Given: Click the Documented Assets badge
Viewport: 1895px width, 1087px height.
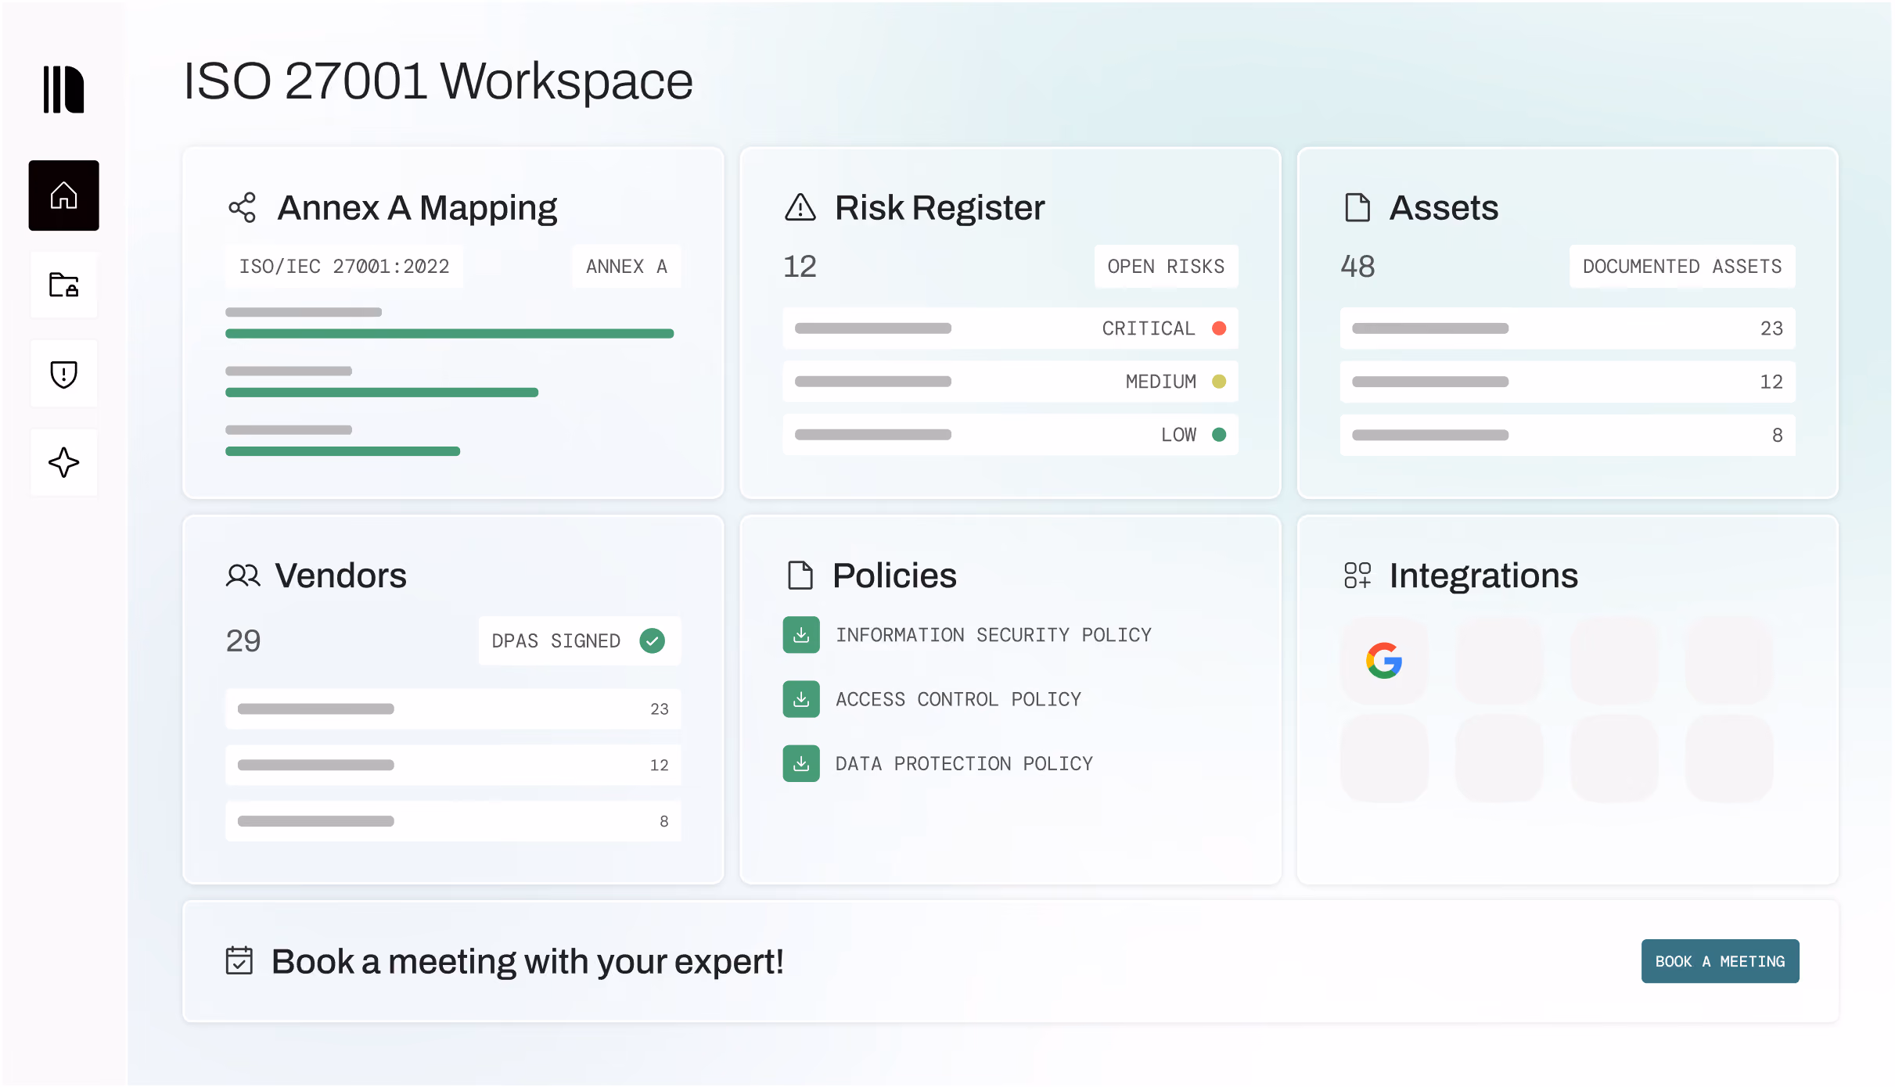Looking at the screenshot, I should (x=1682, y=267).
